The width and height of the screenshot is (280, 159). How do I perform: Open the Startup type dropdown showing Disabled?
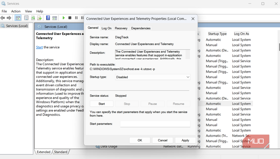(153, 77)
